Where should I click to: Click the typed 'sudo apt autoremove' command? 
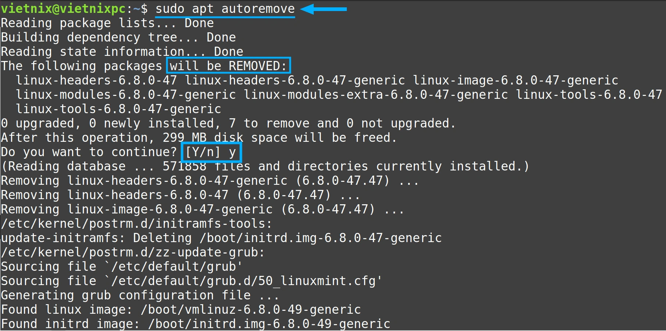point(225,9)
